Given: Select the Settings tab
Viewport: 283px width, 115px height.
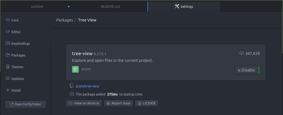Looking at the screenshot, I should point(184,6).
